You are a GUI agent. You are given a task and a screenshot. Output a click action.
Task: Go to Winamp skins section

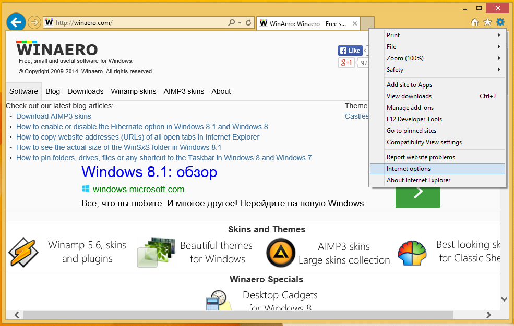pos(134,91)
